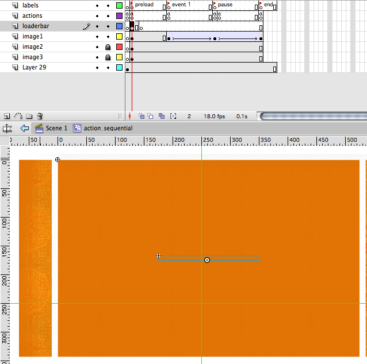Lock the image1 layer
This screenshot has height=364, width=367.
108,37
